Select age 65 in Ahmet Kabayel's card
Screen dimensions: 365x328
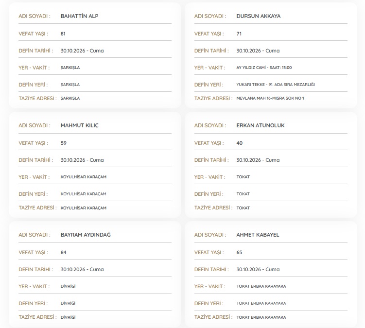[239, 253]
